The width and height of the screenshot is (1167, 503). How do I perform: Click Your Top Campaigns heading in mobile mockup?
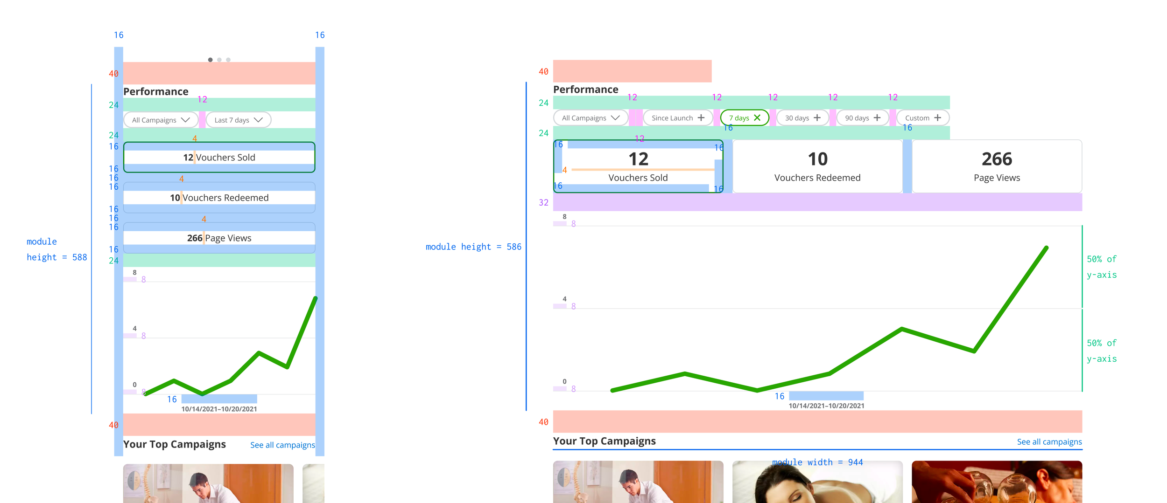175,444
